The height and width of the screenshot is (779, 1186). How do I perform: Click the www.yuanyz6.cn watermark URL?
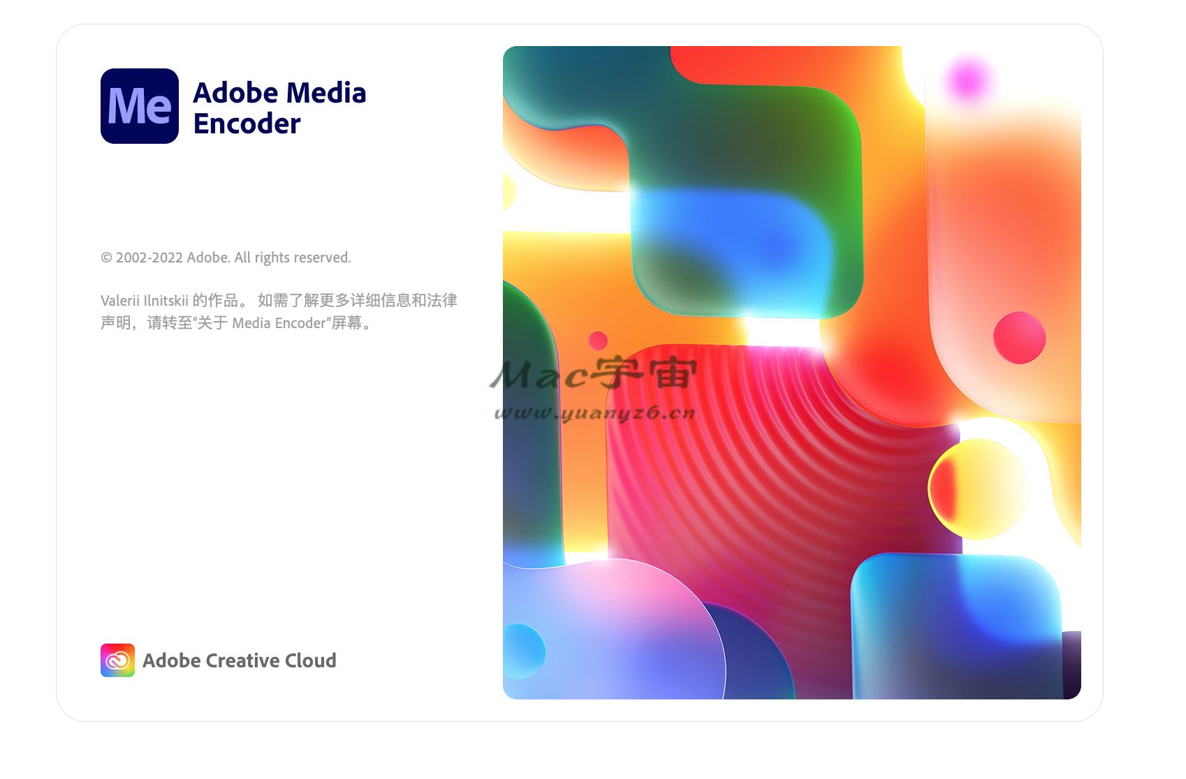click(594, 413)
